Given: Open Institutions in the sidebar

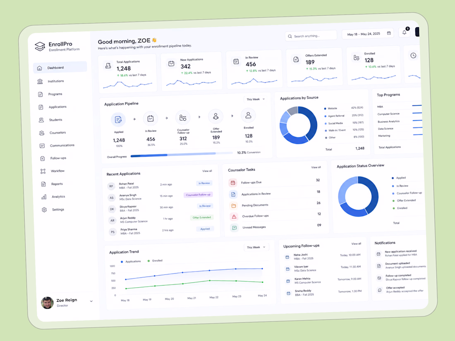Looking at the screenshot, I should coord(56,81).
